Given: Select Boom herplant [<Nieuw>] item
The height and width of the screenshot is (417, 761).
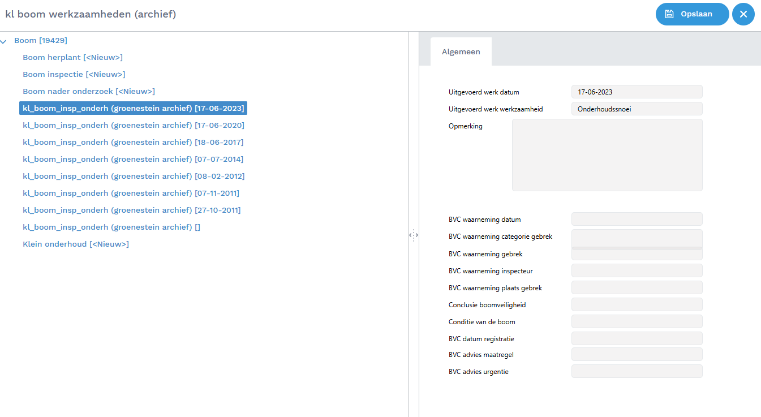Looking at the screenshot, I should pyautogui.click(x=72, y=58).
